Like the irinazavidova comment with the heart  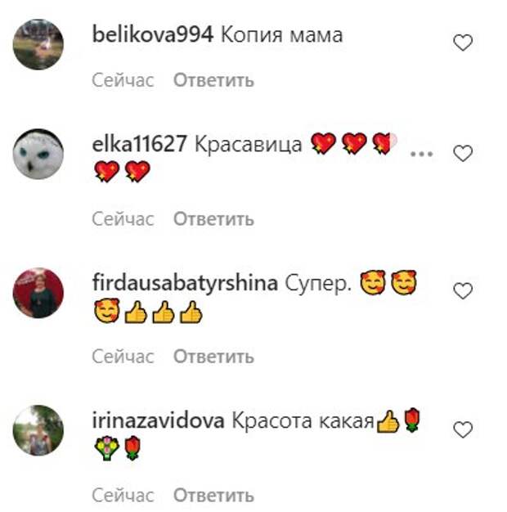pos(463,429)
